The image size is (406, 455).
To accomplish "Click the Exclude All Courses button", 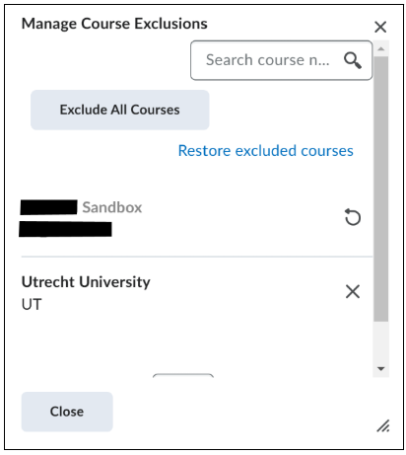I will 120,110.
